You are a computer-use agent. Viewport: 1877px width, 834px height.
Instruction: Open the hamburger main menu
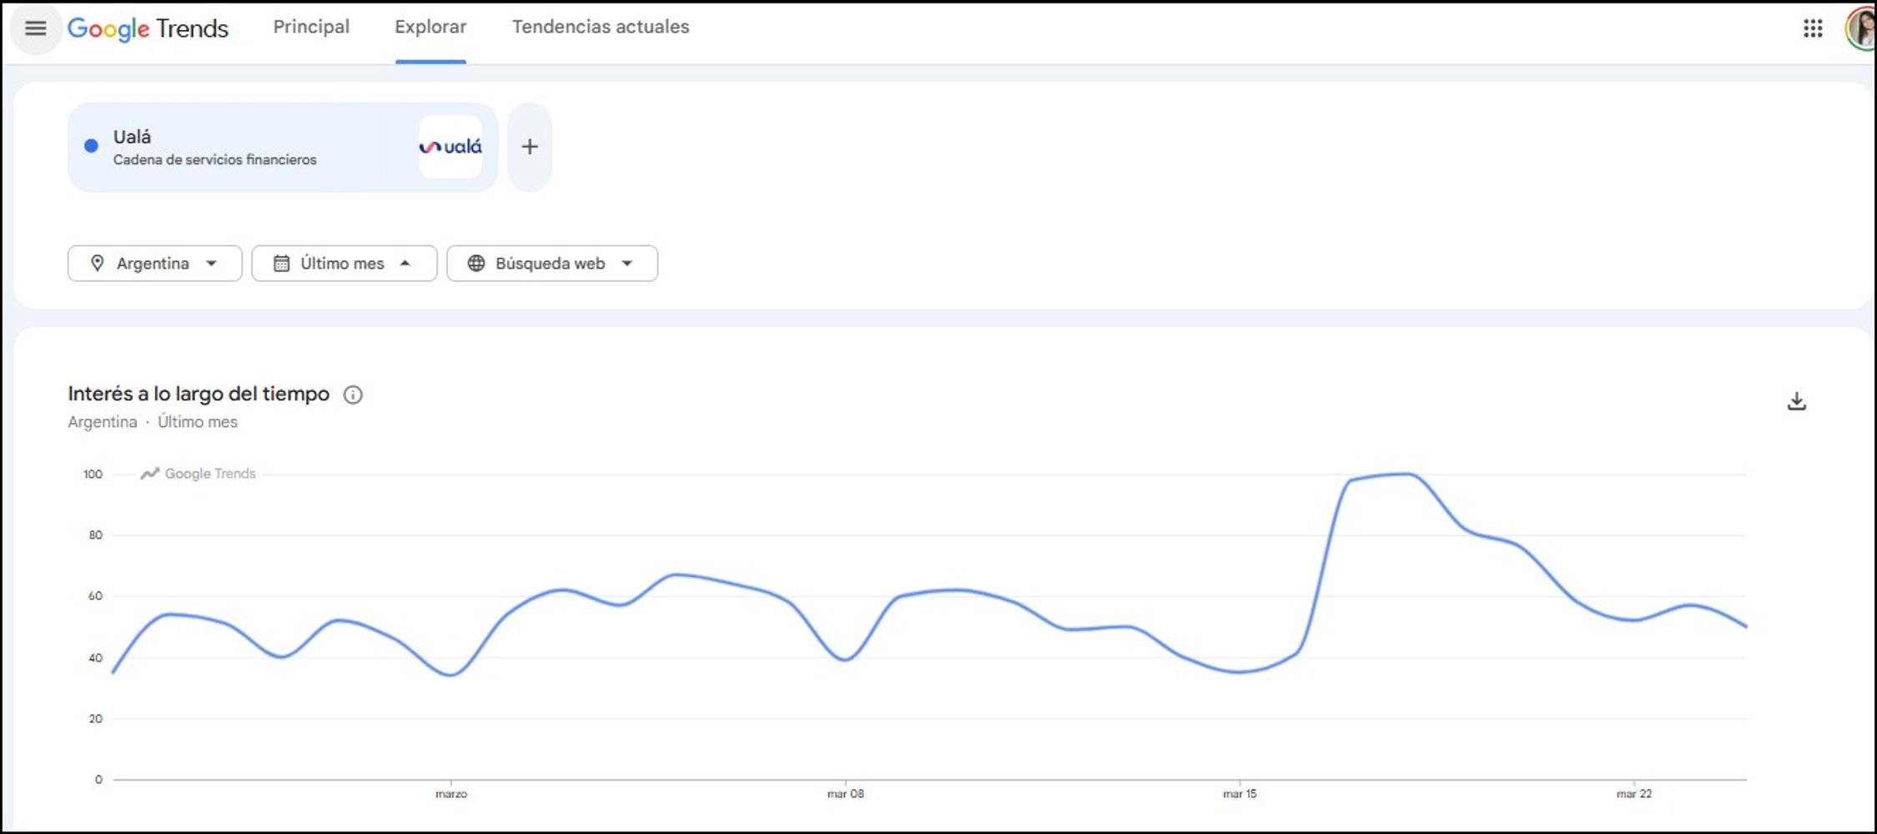(x=35, y=28)
